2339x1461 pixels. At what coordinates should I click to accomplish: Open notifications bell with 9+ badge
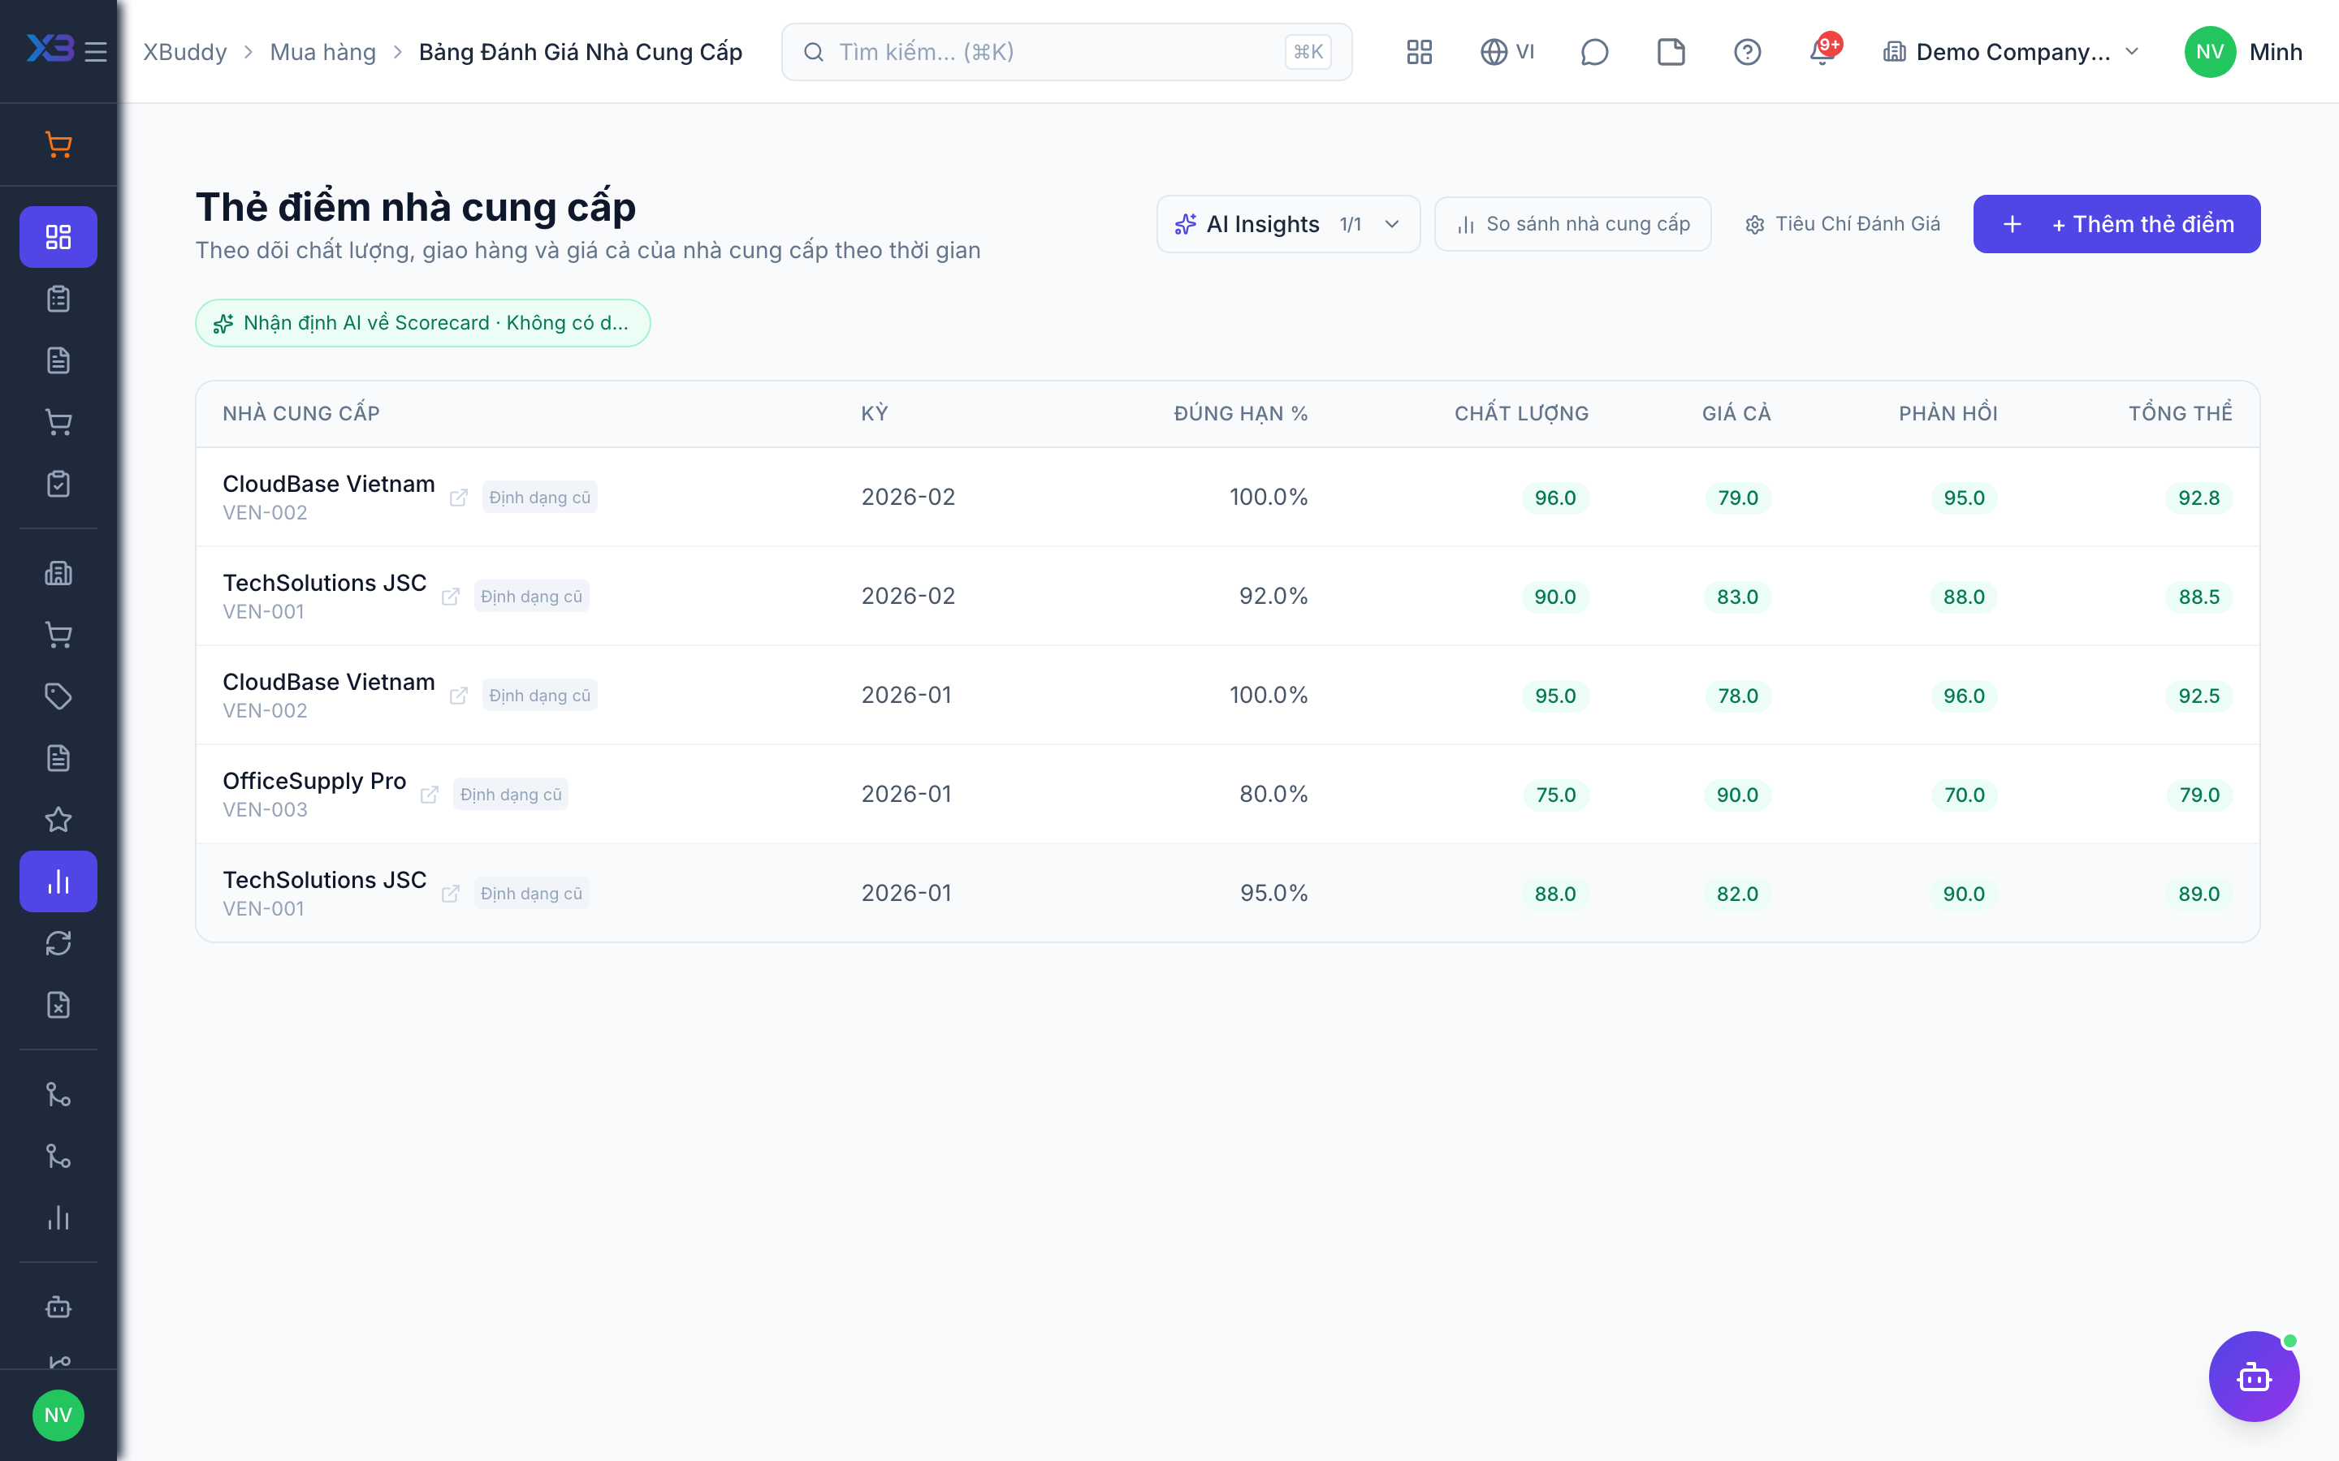1824,50
